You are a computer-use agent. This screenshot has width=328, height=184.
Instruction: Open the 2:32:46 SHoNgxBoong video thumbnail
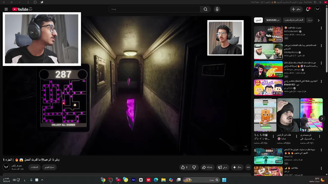268,52
